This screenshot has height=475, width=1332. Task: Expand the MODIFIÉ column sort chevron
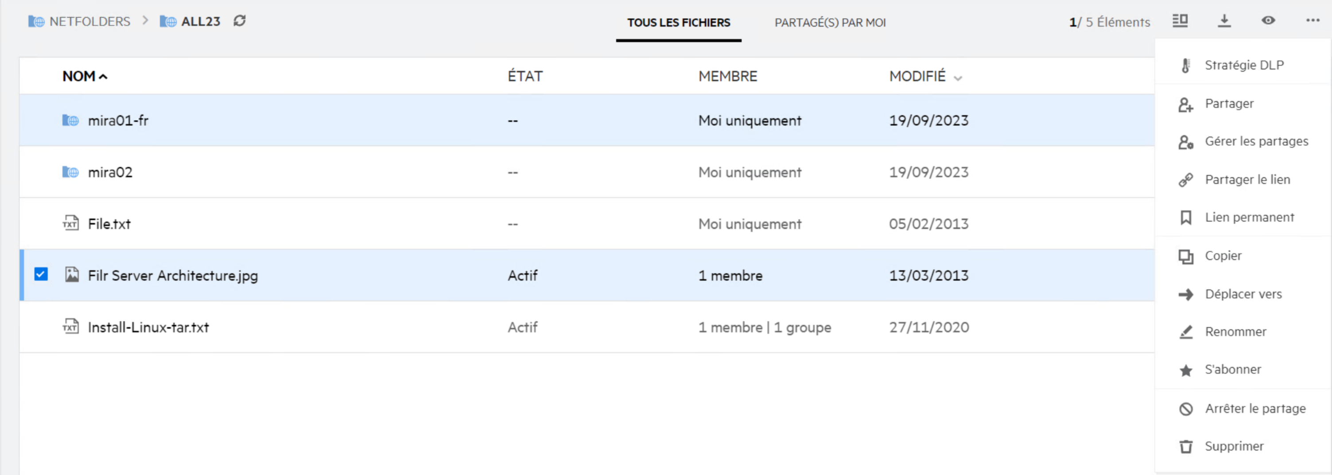[958, 78]
